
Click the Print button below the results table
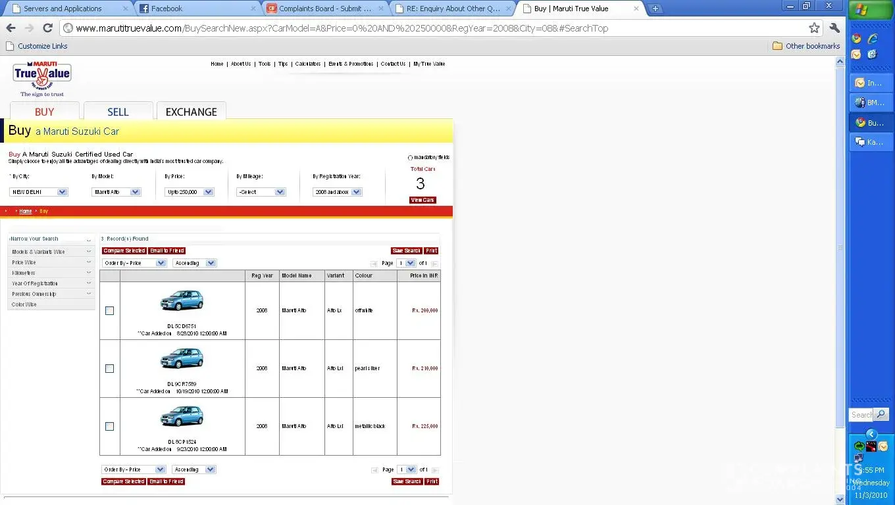[x=431, y=481]
